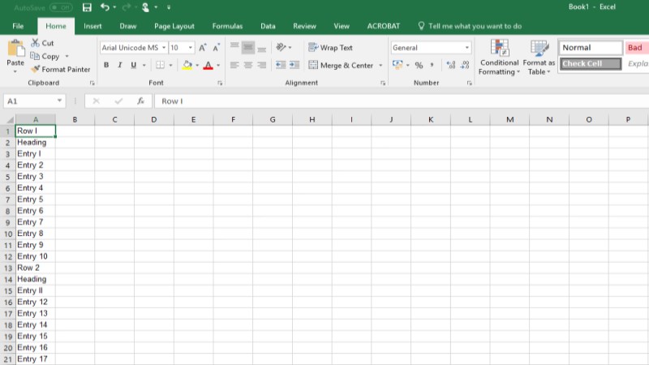Toggle Wrap Text
This screenshot has height=365, width=649.
(x=330, y=48)
